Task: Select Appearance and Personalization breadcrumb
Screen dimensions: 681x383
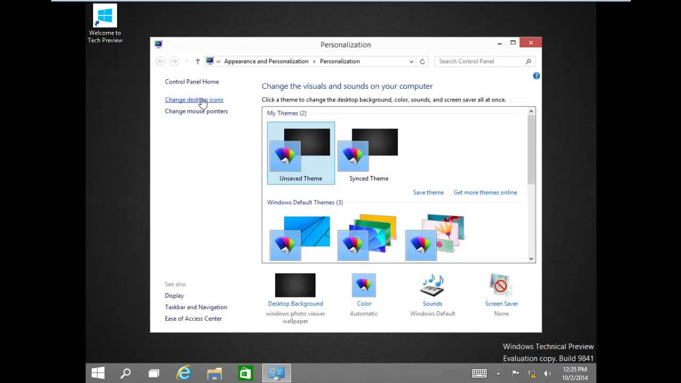Action: click(x=266, y=62)
